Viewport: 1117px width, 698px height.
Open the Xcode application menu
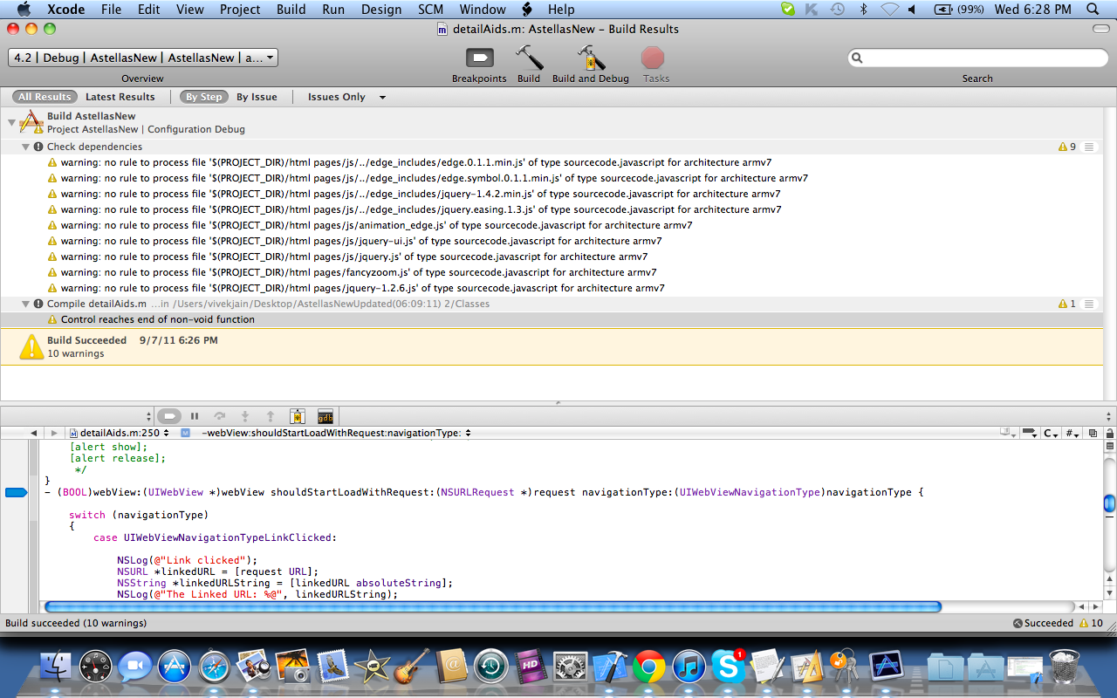[66, 10]
